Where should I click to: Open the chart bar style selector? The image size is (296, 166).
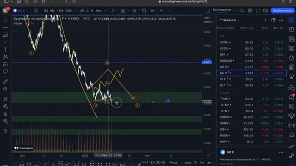coord(113,11)
